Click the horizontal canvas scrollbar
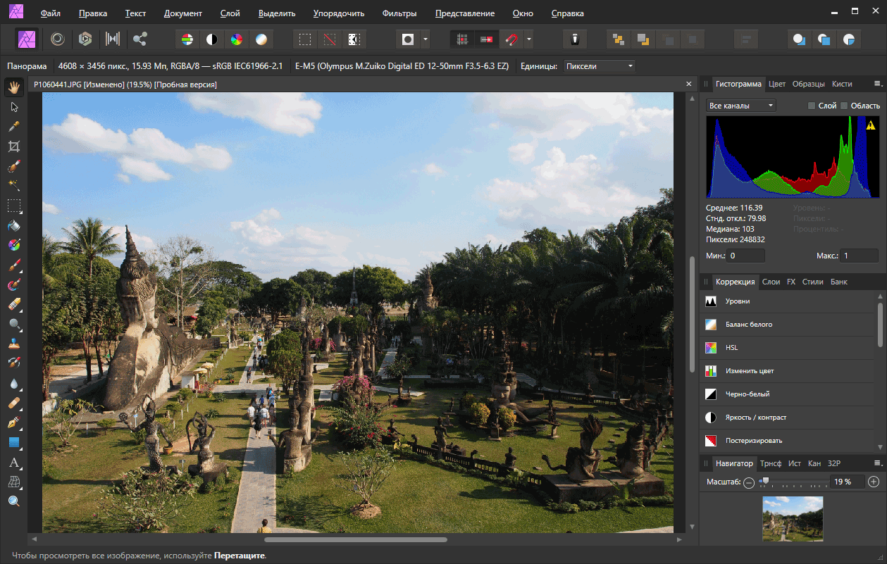Screen dimensions: 887x564 [x=355, y=540]
